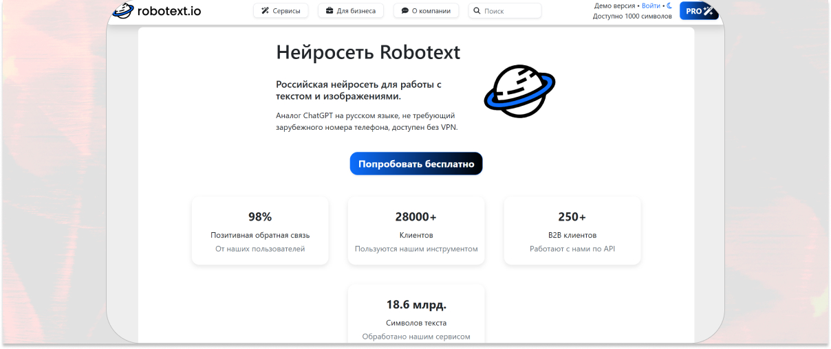Follow the Войти login link
This screenshot has height=349, width=831.
coord(651,5)
